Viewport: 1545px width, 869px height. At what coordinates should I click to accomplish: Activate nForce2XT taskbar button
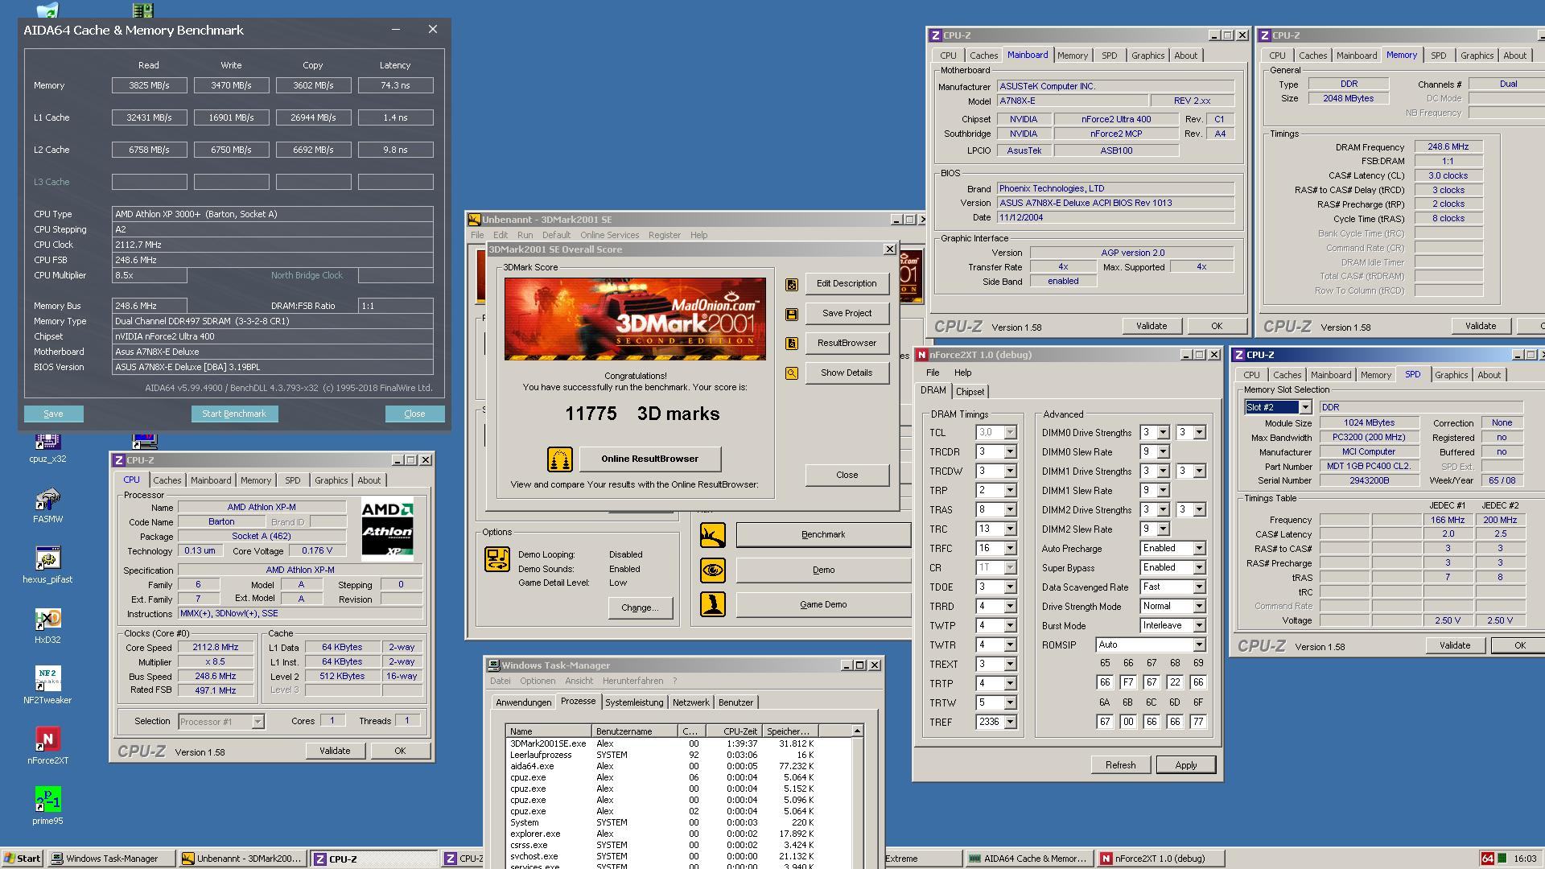[1160, 859]
